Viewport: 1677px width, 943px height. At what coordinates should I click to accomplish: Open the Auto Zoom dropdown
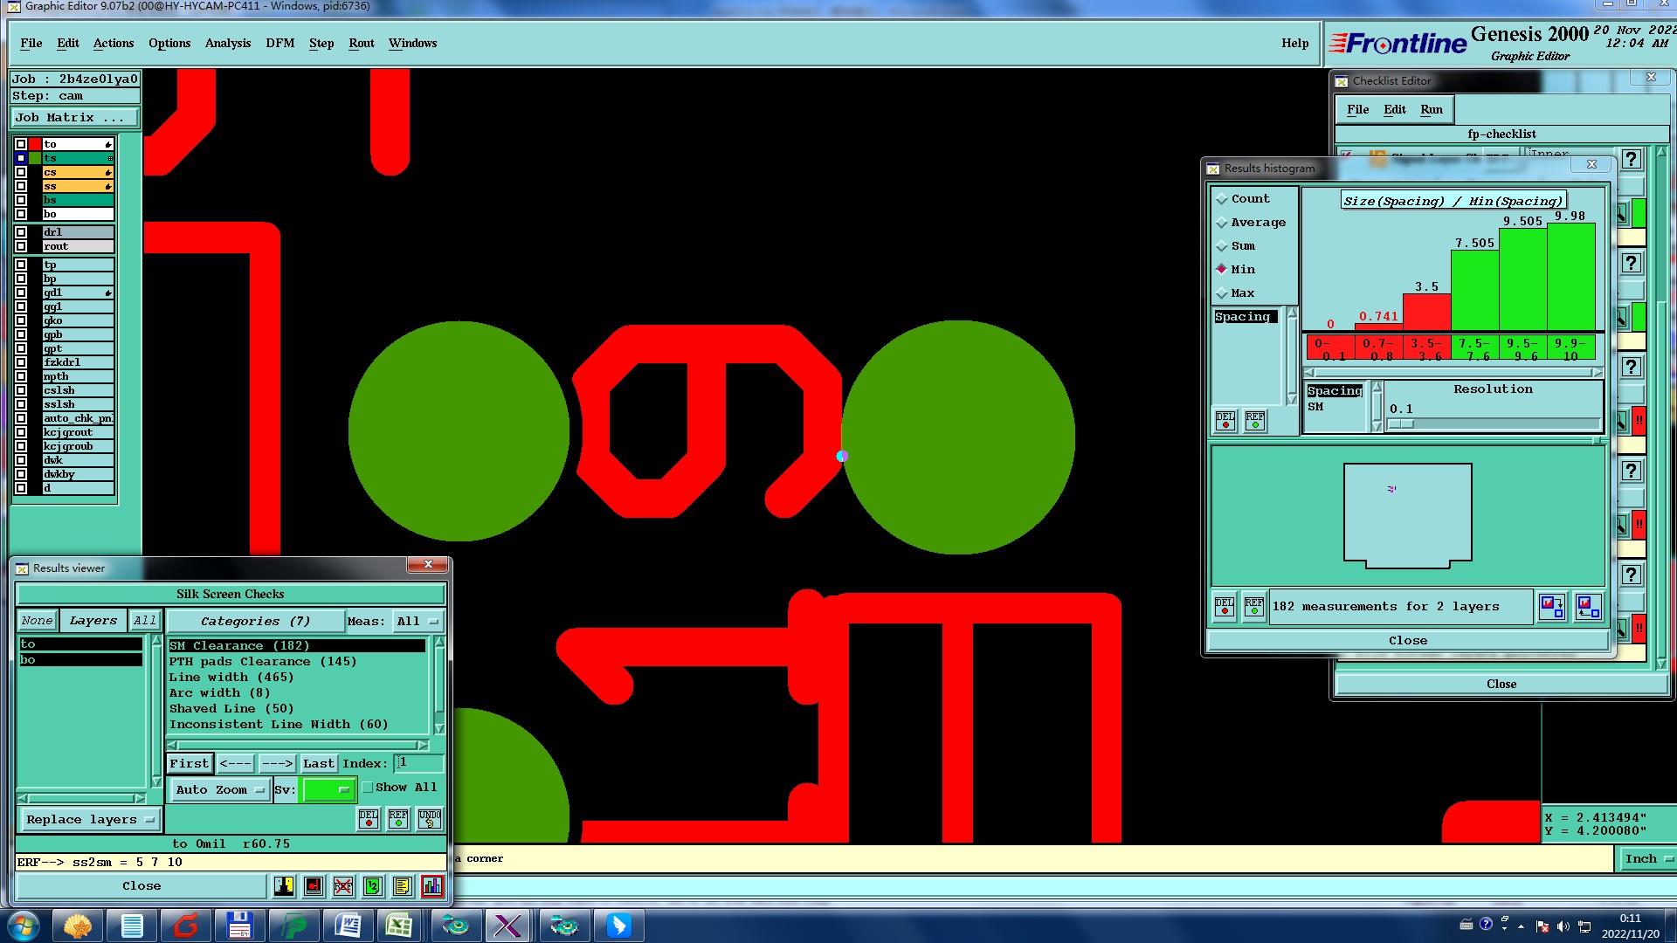pyautogui.click(x=219, y=790)
